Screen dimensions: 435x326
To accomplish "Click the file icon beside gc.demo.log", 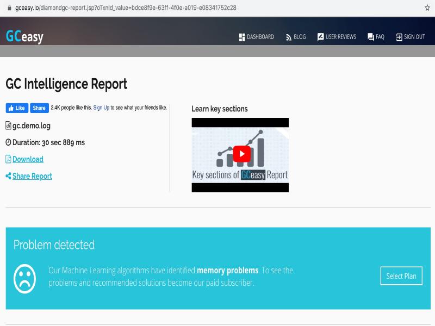I will point(8,126).
